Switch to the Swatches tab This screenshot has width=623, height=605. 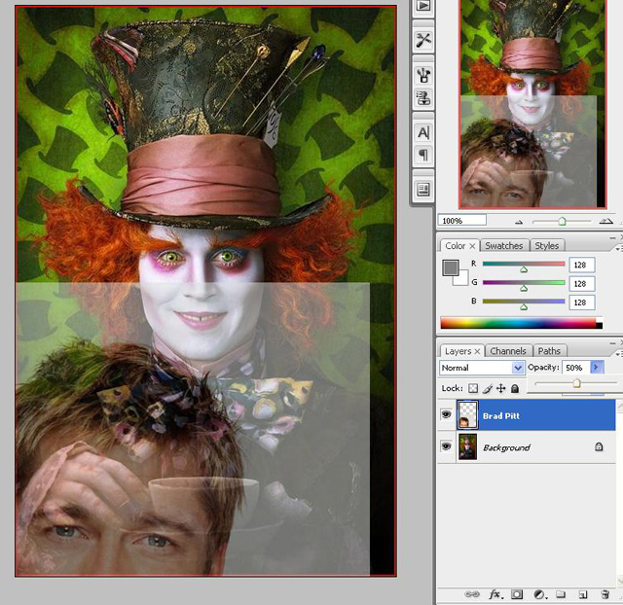(504, 246)
